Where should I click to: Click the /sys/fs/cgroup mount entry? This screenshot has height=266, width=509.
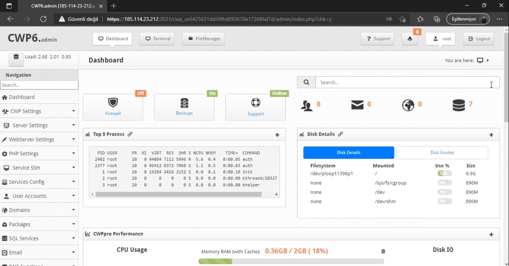tap(391, 183)
